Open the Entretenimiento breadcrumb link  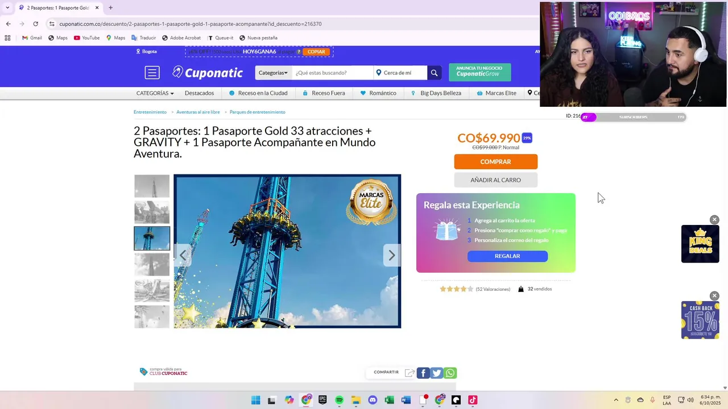pyautogui.click(x=150, y=112)
